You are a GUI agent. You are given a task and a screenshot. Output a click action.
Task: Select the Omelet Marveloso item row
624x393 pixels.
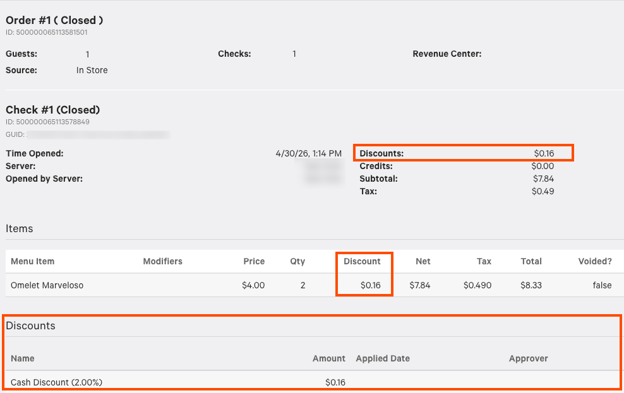[x=315, y=285]
